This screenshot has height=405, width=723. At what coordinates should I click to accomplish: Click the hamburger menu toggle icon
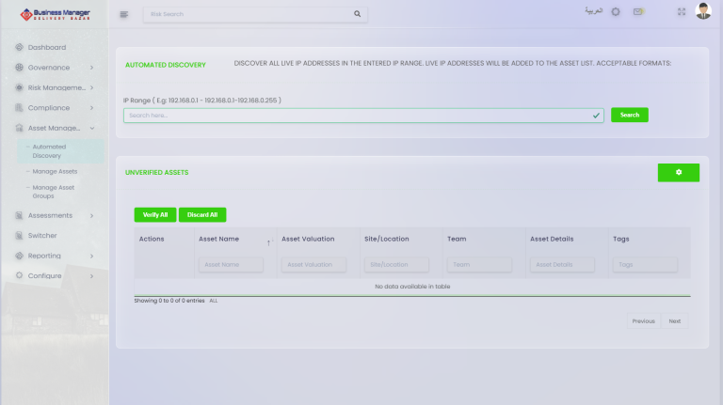pyautogui.click(x=124, y=14)
